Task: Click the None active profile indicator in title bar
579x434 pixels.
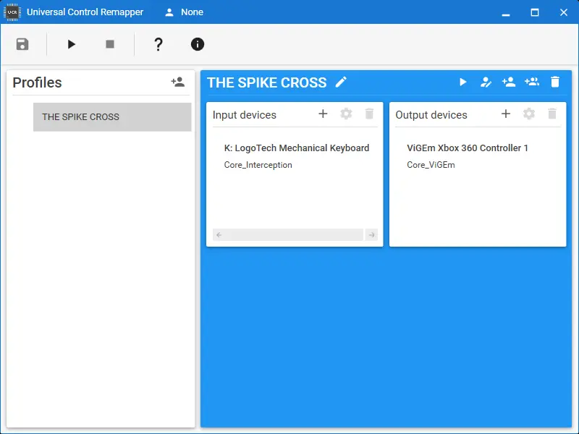Action: tap(184, 12)
